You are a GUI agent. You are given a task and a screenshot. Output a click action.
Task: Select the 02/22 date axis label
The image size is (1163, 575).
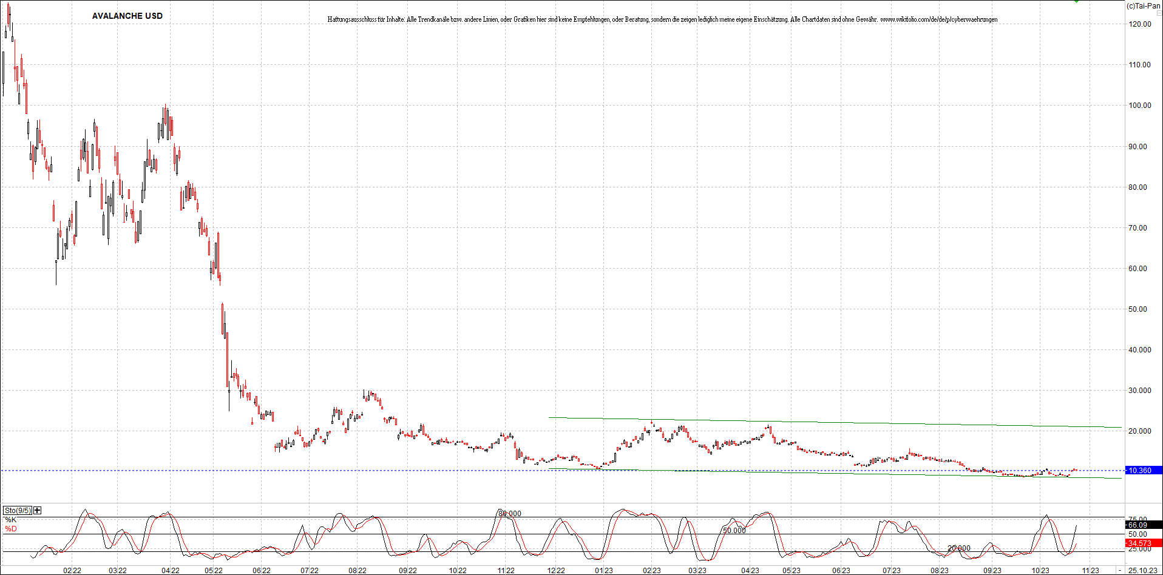[71, 570]
